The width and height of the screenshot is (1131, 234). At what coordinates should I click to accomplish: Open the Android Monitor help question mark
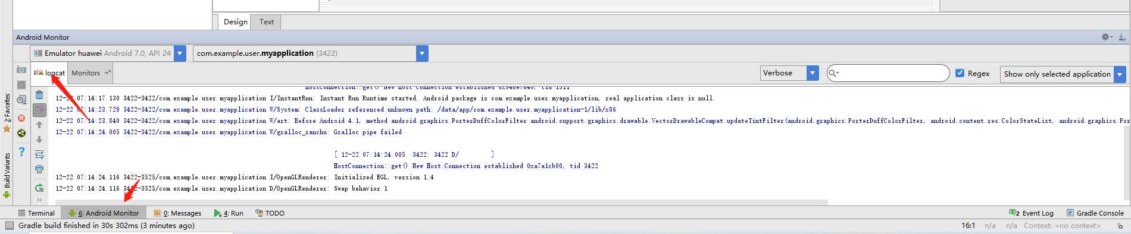coord(21,151)
